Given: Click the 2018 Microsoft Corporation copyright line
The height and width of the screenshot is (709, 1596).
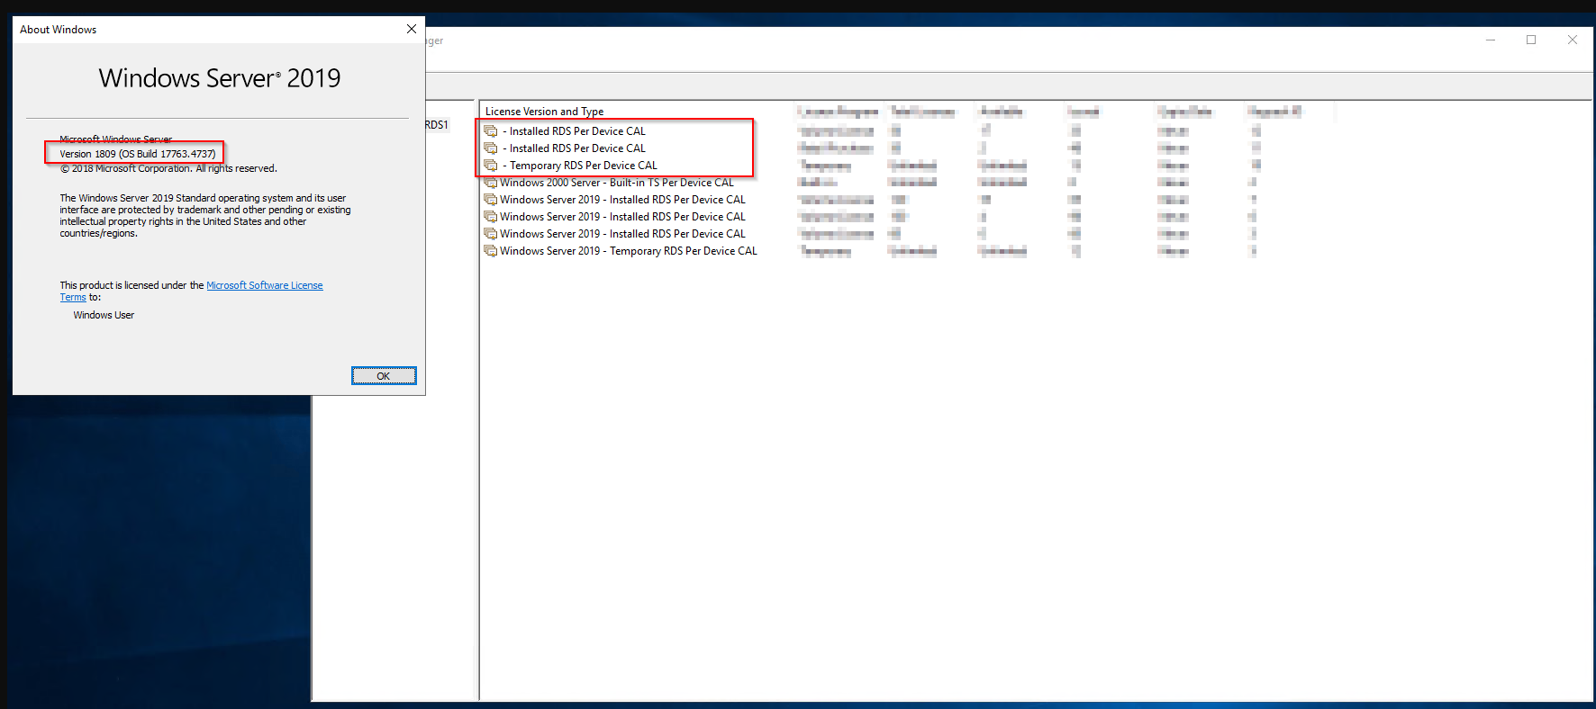Looking at the screenshot, I should tap(168, 168).
